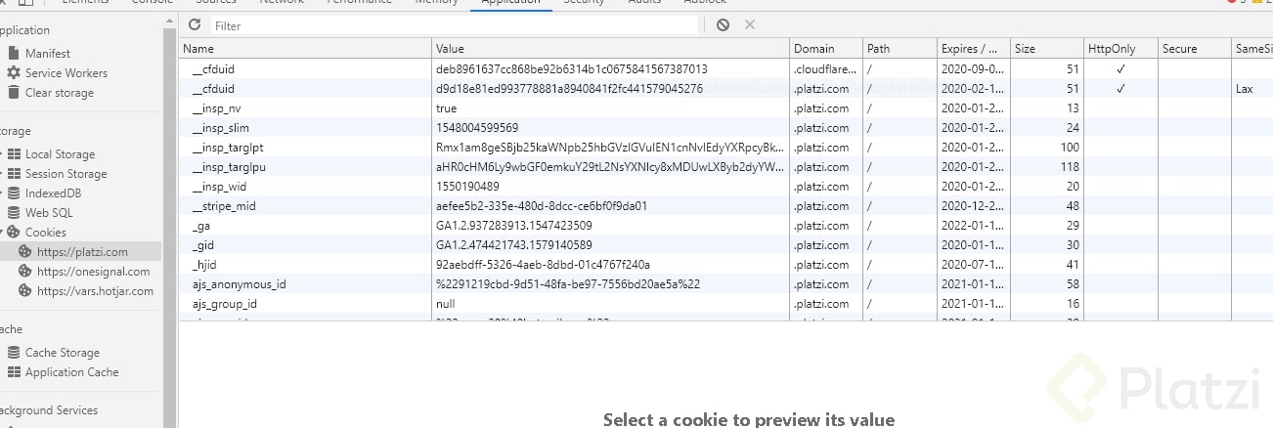This screenshot has width=1273, height=428.
Task: Sort cookies by Size column
Action: coord(1046,49)
